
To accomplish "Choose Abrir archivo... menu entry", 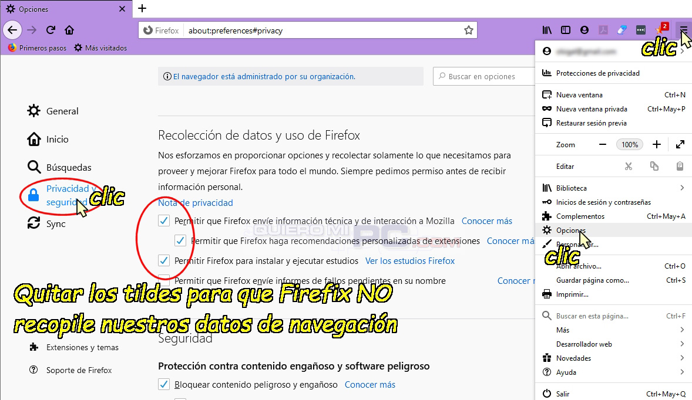I will point(613,266).
